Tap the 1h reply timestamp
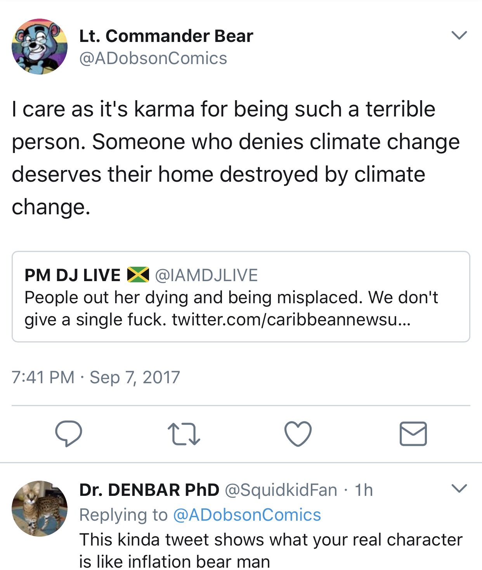 tap(364, 490)
